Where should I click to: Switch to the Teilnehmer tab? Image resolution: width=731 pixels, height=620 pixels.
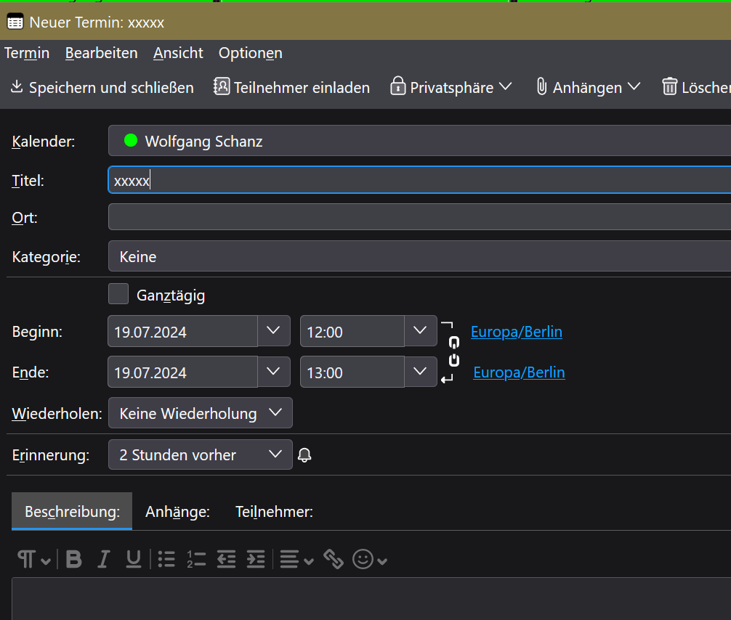click(x=274, y=512)
